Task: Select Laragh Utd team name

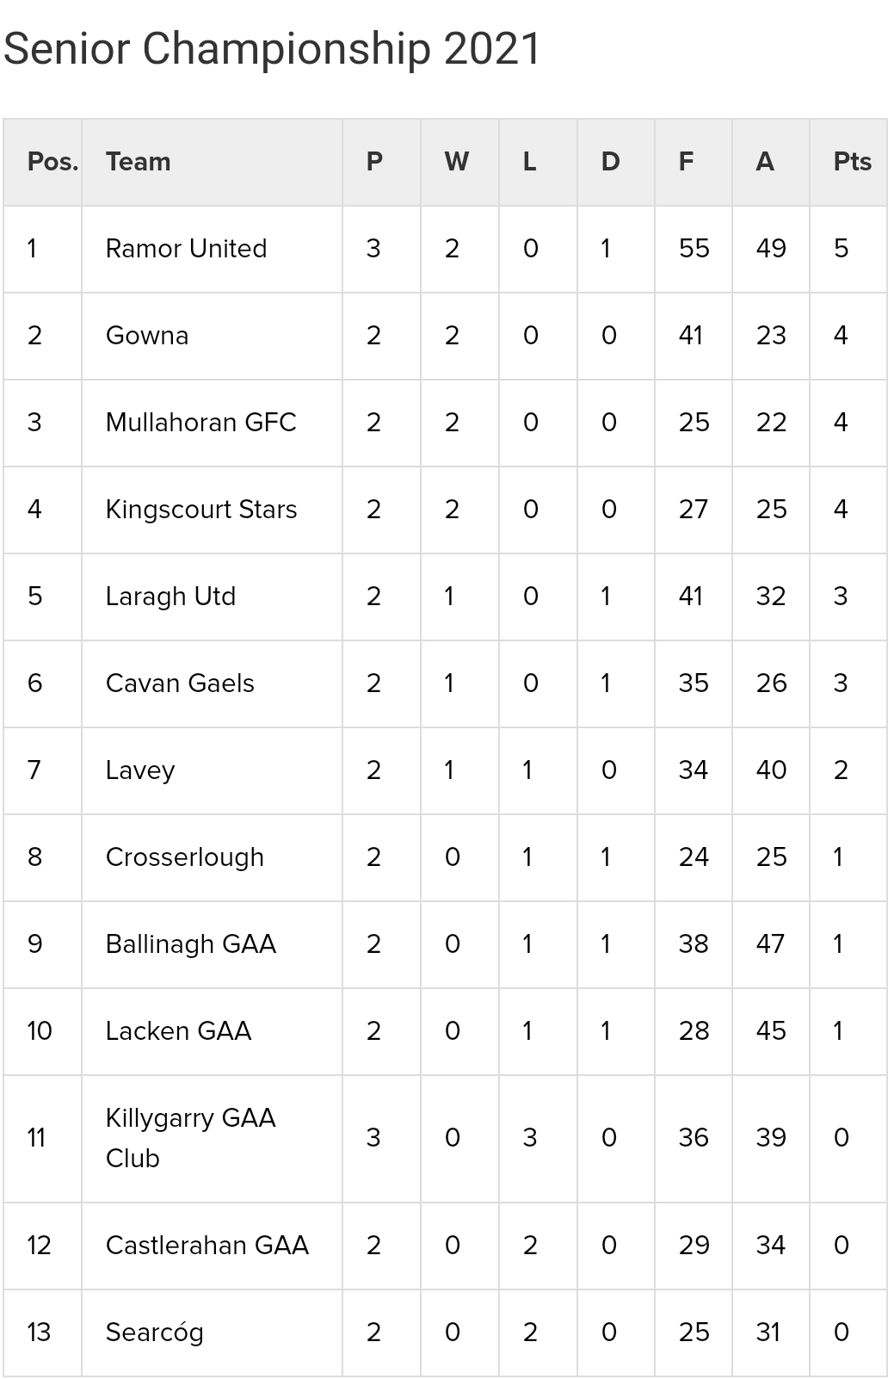Action: (x=170, y=597)
